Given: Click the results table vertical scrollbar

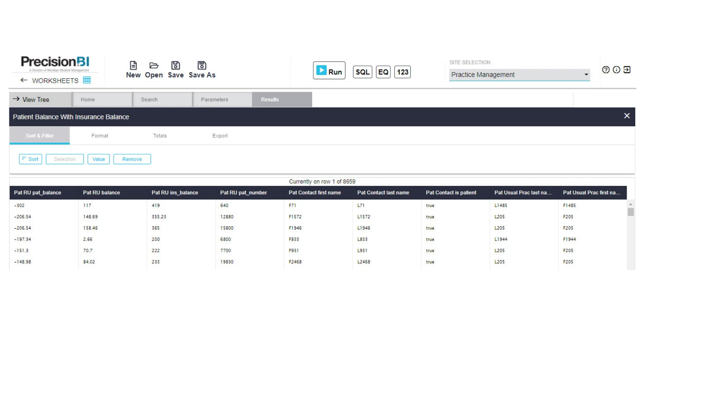Looking at the screenshot, I should click(x=631, y=212).
